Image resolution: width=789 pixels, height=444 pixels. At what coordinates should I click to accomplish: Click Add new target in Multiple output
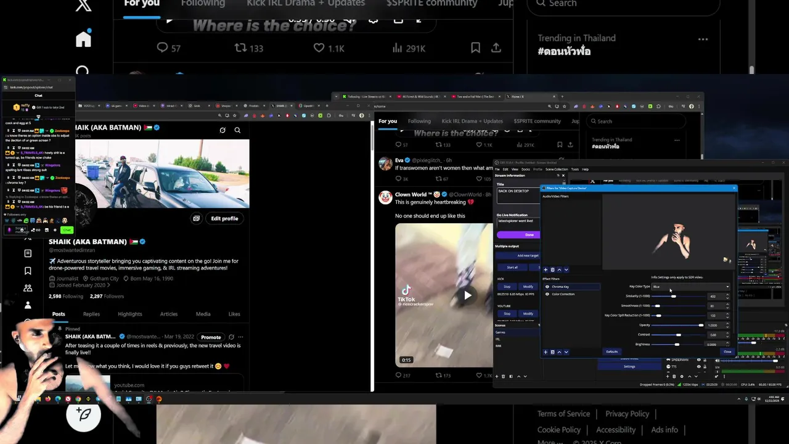coord(518,255)
